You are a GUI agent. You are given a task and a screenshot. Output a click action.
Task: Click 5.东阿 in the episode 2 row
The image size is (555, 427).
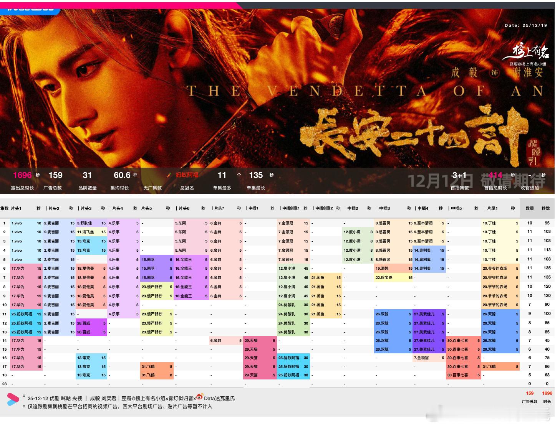pyautogui.click(x=192, y=232)
